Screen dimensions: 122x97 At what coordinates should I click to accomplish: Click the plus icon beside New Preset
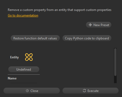(90, 25)
